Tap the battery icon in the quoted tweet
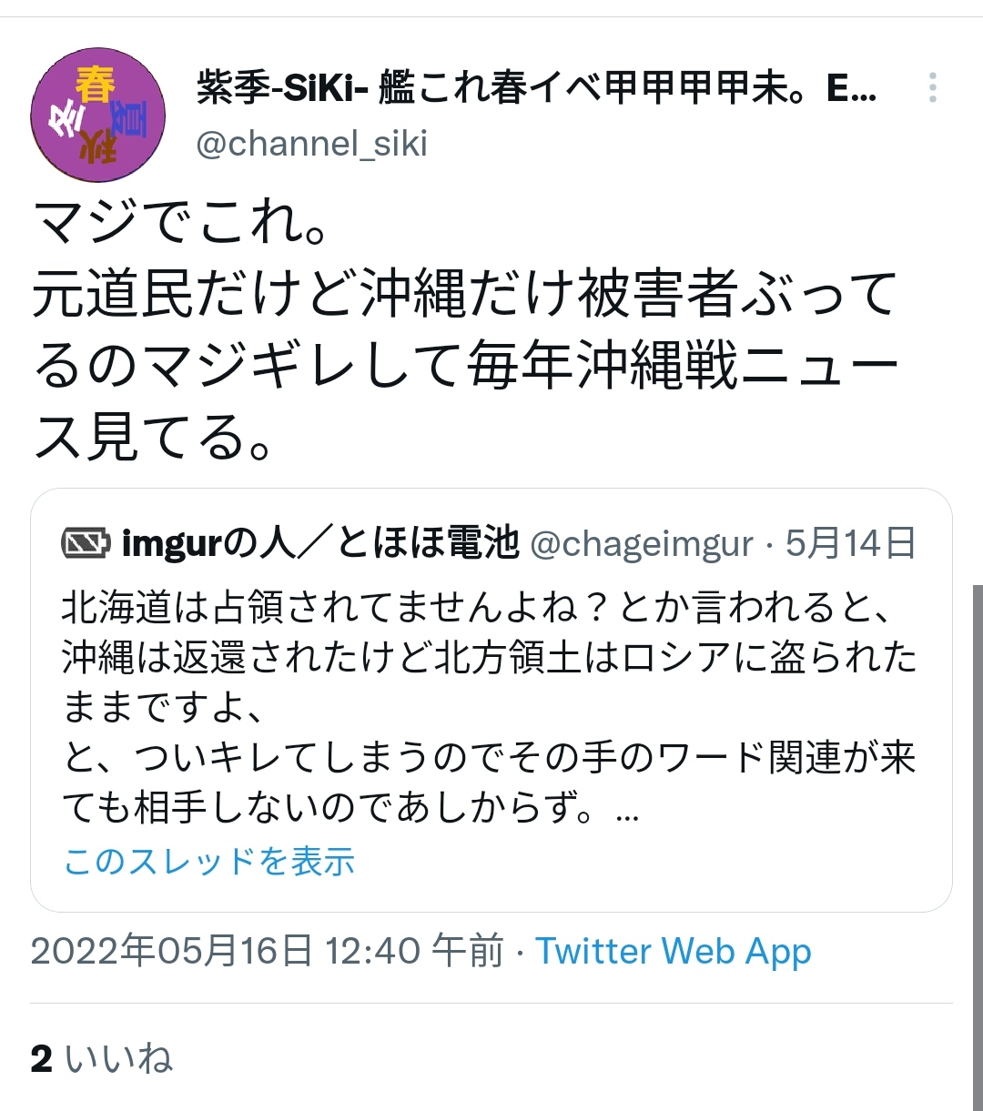983x1111 pixels. [x=86, y=544]
